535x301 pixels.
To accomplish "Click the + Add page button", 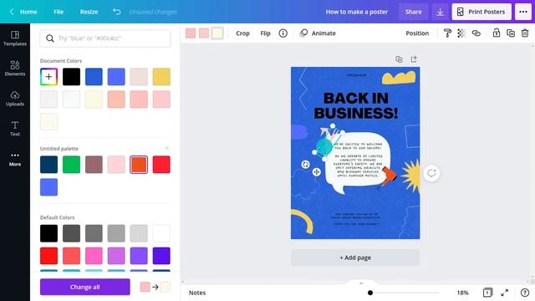I will pyautogui.click(x=355, y=258).
